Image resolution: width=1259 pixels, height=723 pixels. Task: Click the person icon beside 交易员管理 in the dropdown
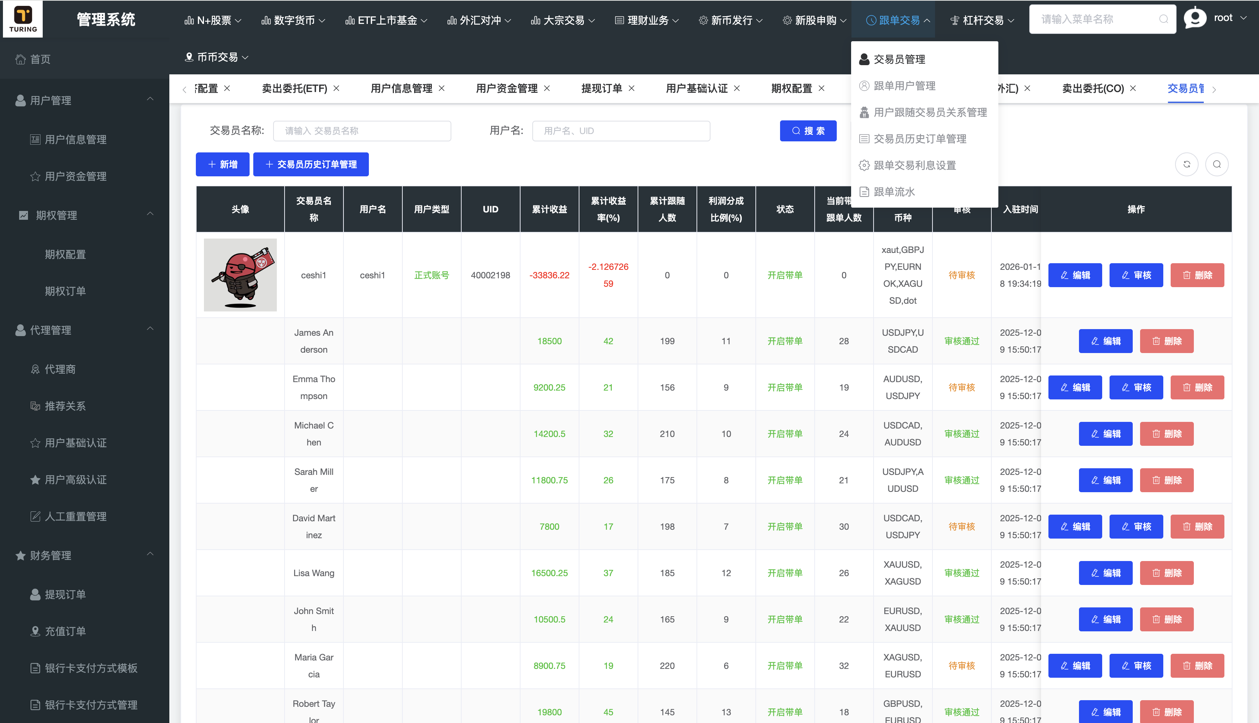point(864,59)
